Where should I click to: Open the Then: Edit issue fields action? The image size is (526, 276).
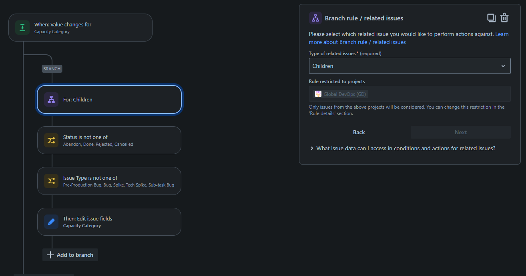pyautogui.click(x=109, y=222)
